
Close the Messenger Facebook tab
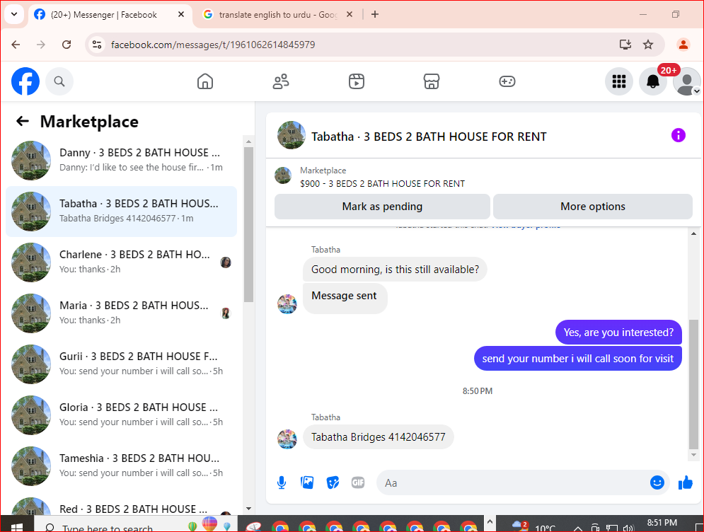pos(181,14)
